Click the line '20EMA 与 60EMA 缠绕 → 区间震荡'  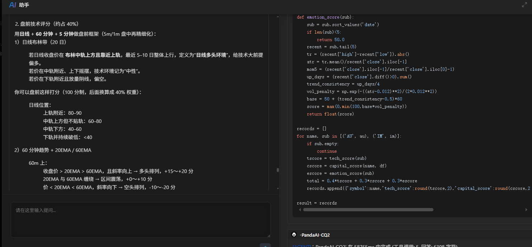click(x=98, y=179)
